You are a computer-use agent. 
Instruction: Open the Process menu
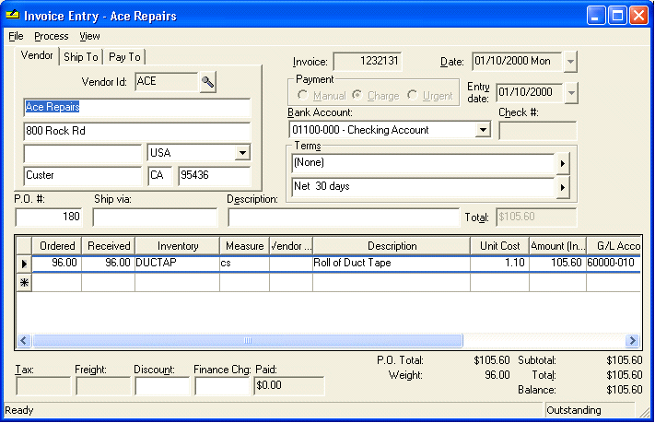pos(52,36)
